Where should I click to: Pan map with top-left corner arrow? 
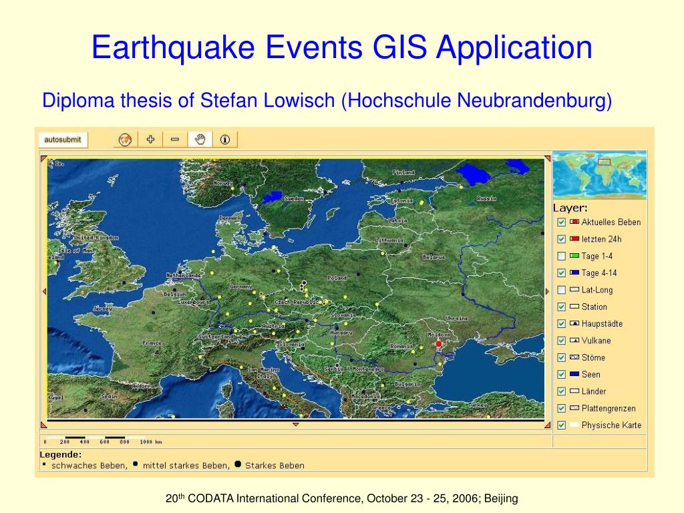point(43,158)
